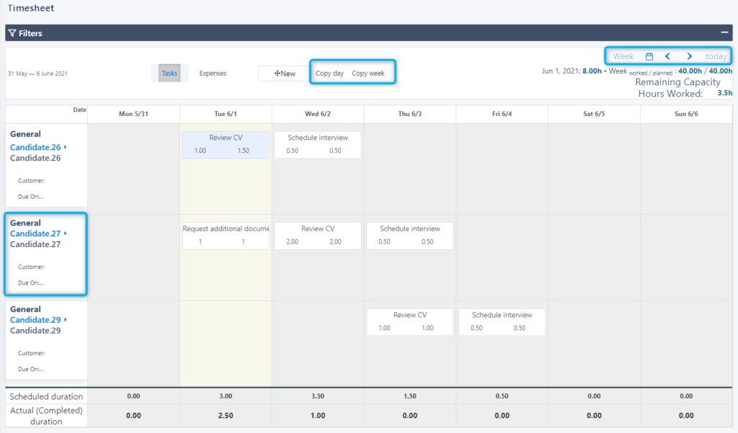738x433 pixels.
Task: Open Schedule interview entry on Fri 6/4
Action: click(502, 322)
